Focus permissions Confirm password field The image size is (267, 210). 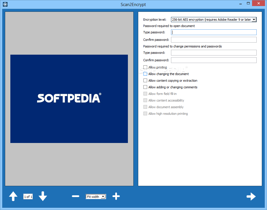(x=214, y=60)
